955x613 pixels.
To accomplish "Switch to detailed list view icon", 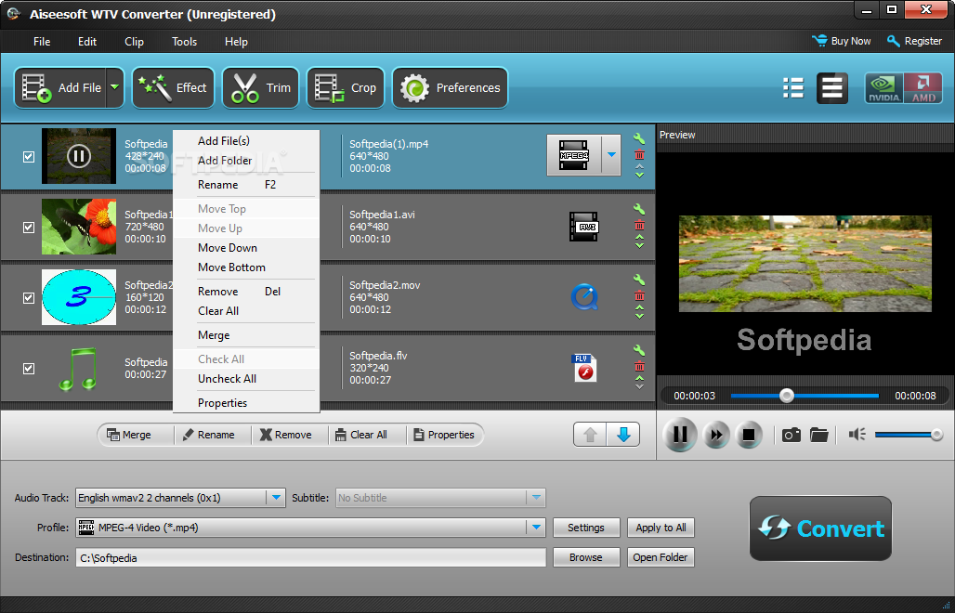I will pos(832,88).
